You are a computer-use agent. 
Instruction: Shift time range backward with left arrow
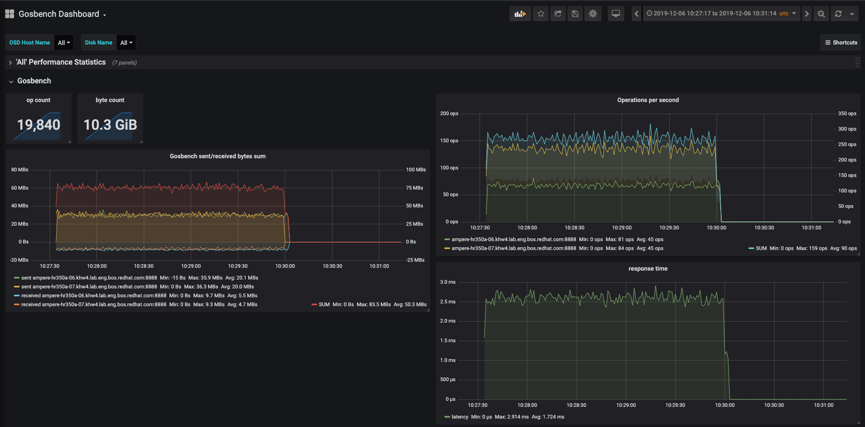[636, 14]
